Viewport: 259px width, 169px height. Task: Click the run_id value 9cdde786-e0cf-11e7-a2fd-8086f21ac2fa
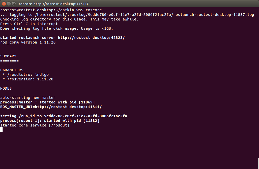pos(86,116)
